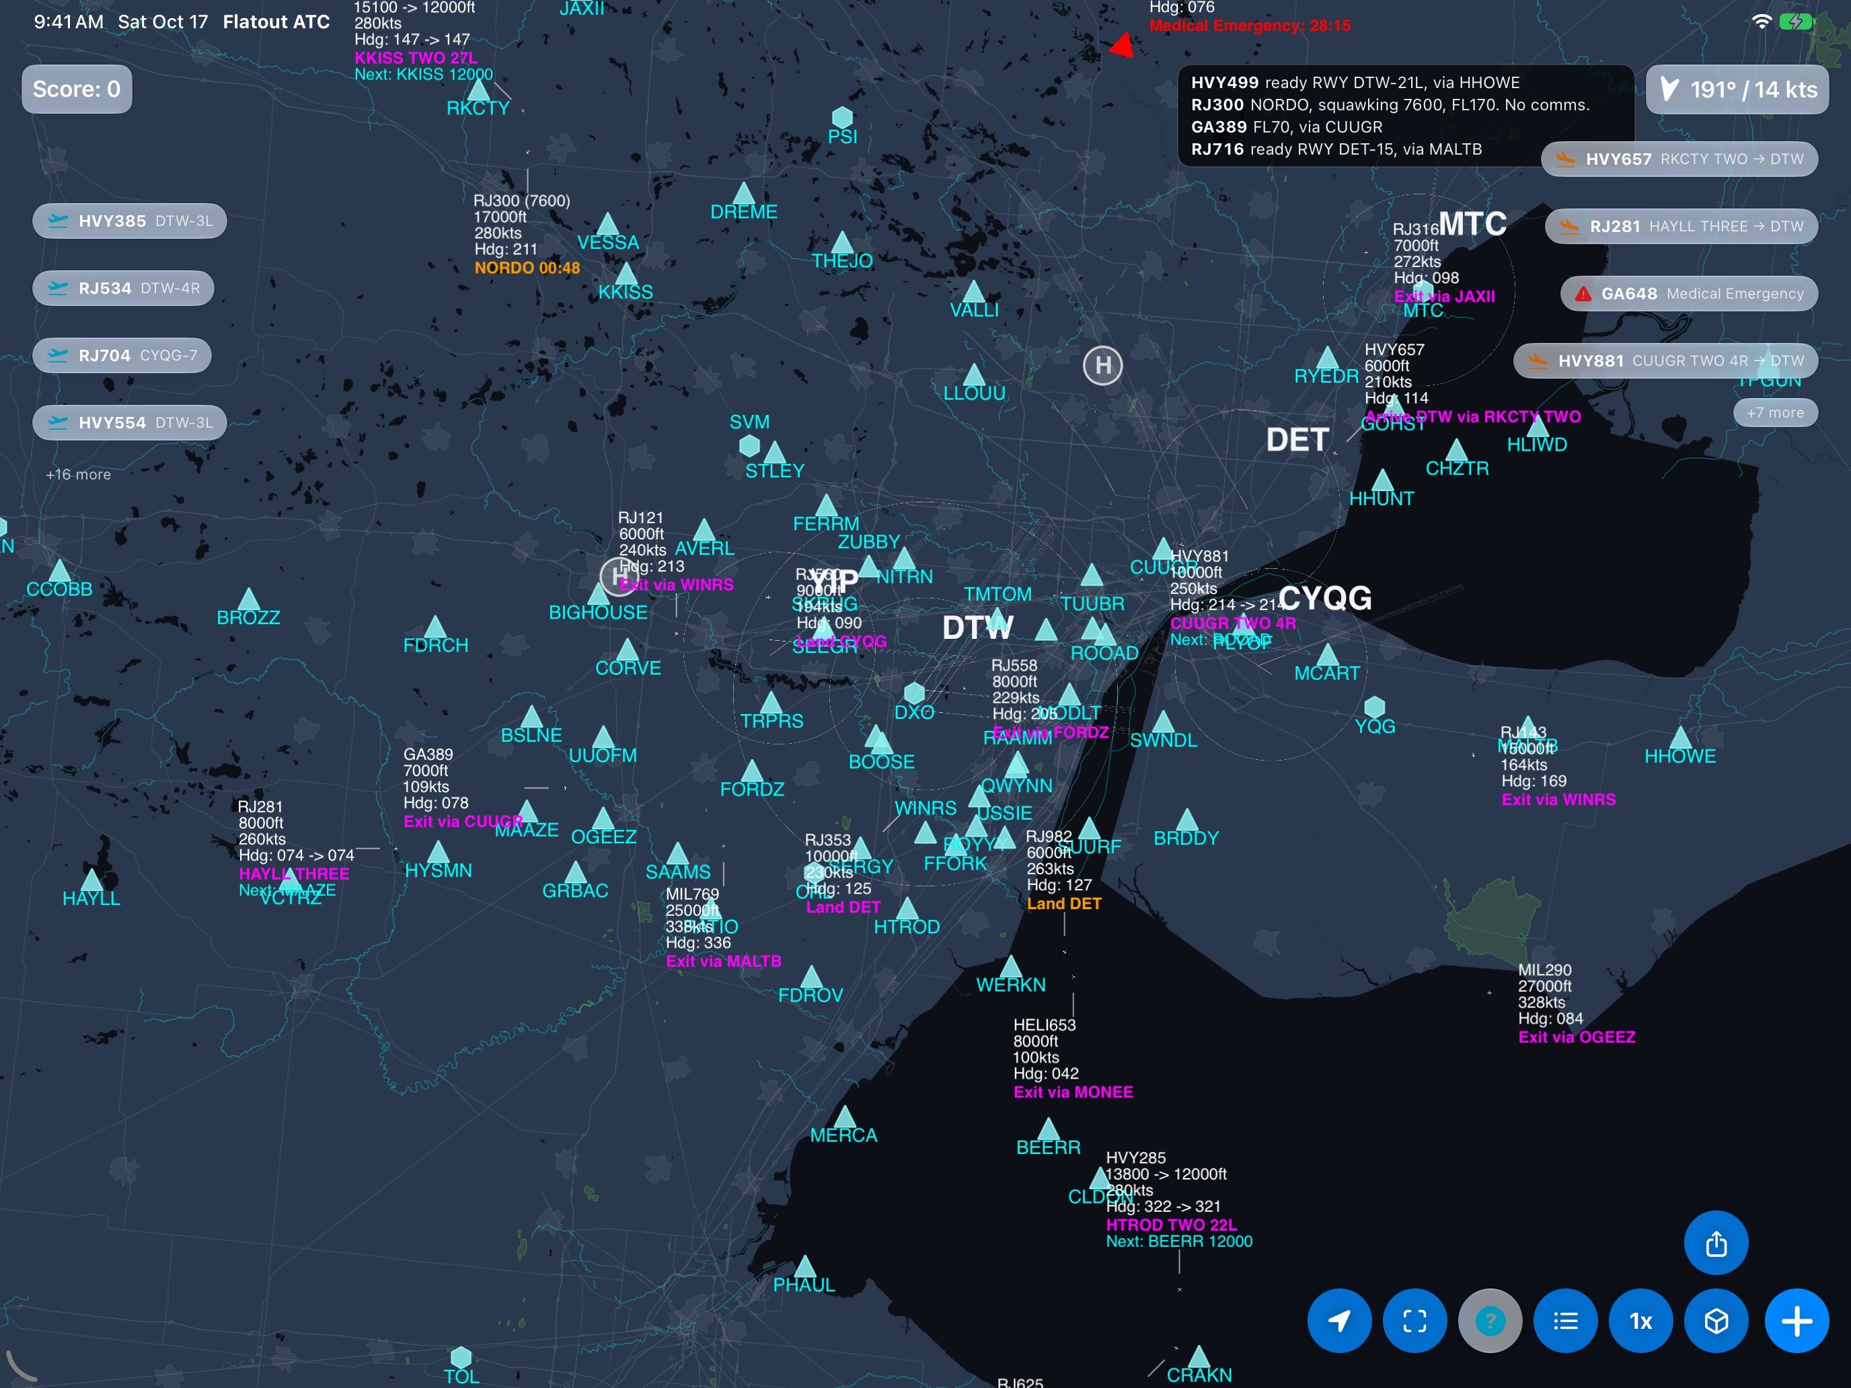This screenshot has height=1388, width=1851.
Task: Open the help question mark button
Action: [x=1490, y=1321]
